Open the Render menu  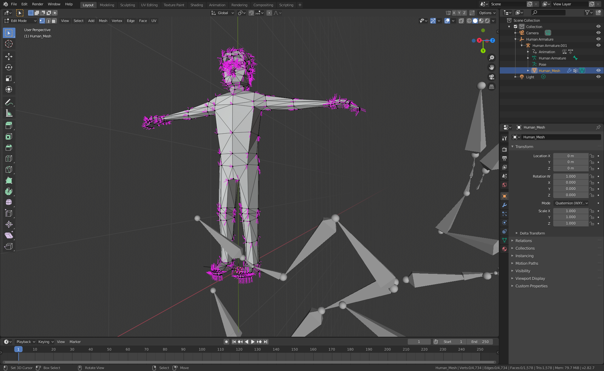(37, 4)
